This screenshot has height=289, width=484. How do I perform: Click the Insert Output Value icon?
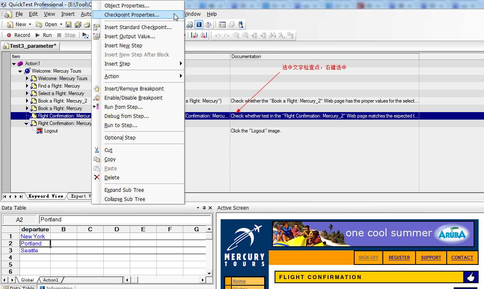97,37
